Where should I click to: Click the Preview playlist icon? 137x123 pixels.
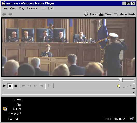tap(49, 86)
